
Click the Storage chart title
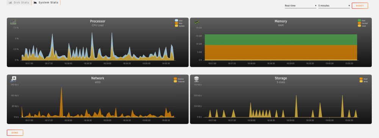tap(281, 78)
